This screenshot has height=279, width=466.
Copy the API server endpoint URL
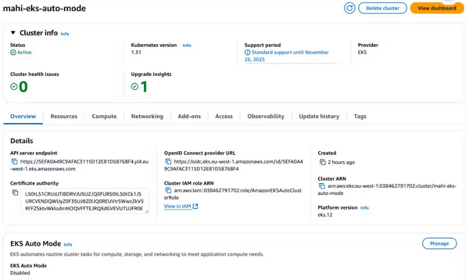coord(15,161)
